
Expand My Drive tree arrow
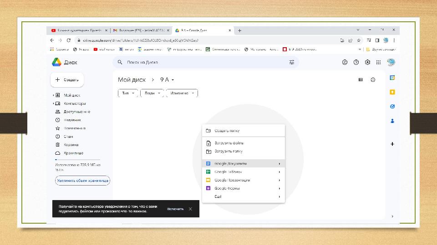(x=53, y=95)
